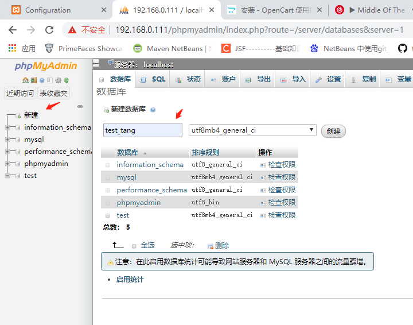Sort by 数据库 column header
The height and width of the screenshot is (325, 413).
pyautogui.click(x=127, y=153)
